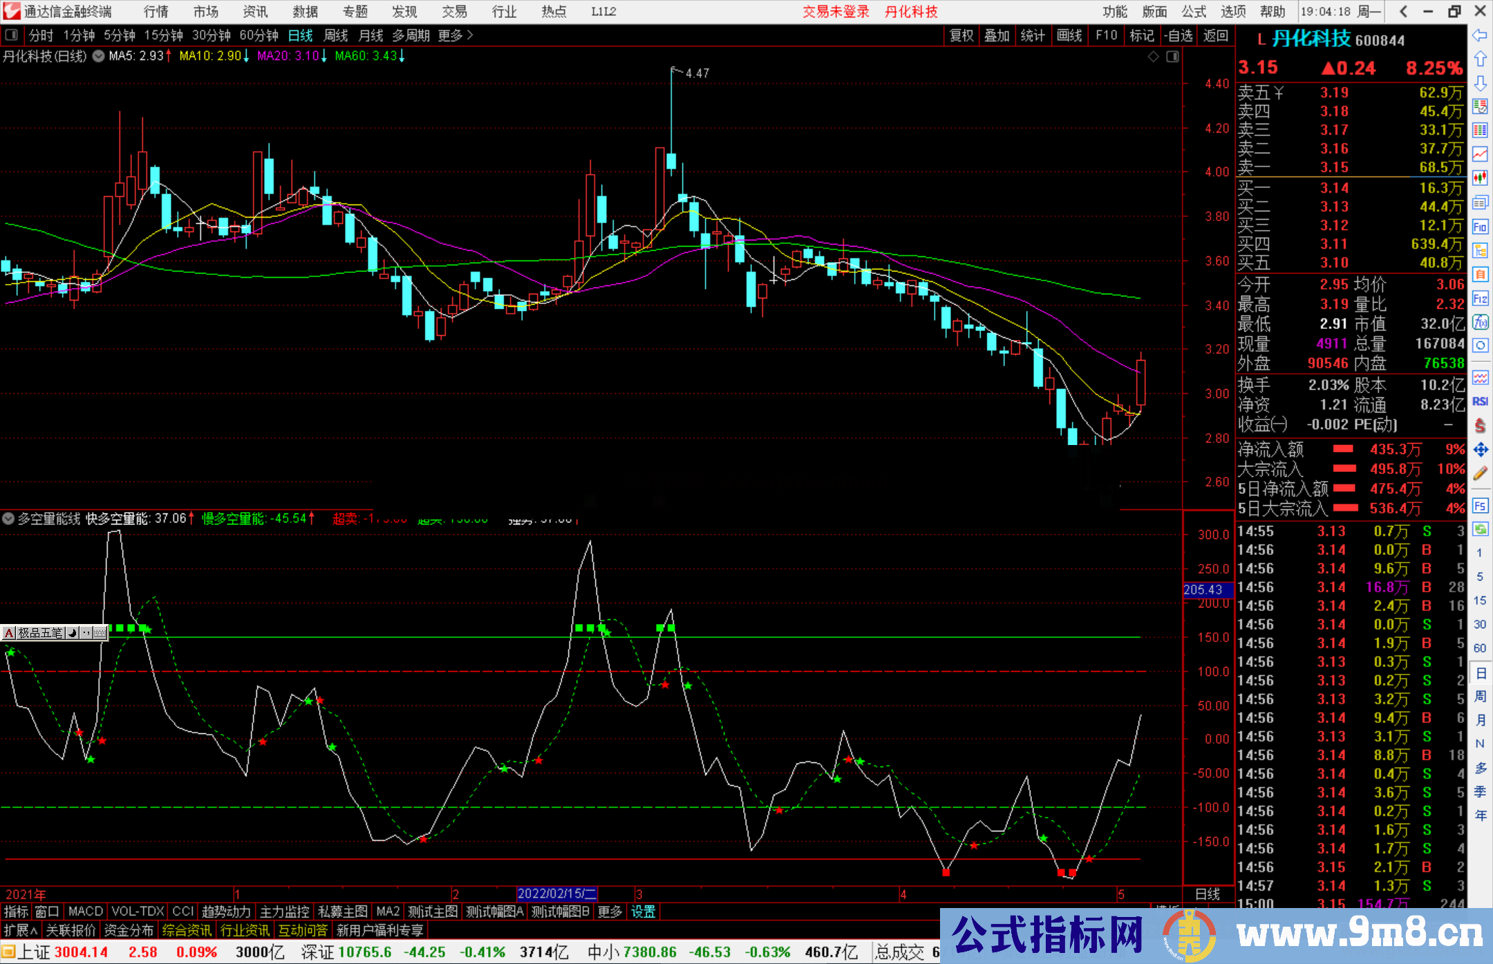This screenshot has width=1493, height=964.
Task: Click the 设置 indicator settings link
Action: (643, 911)
